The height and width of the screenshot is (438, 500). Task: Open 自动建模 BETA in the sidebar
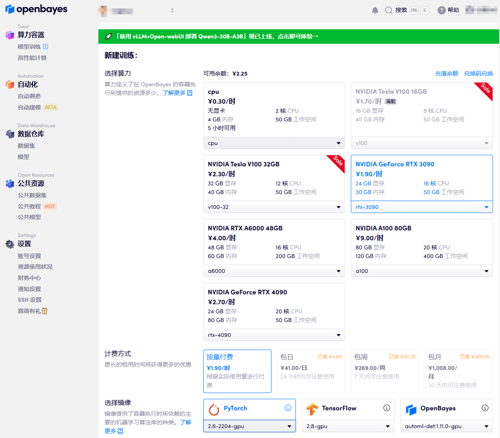tap(38, 107)
